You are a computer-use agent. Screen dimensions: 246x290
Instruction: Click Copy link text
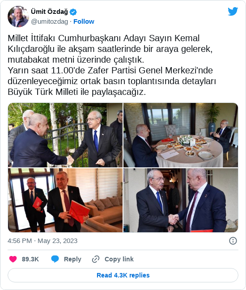[119, 259]
